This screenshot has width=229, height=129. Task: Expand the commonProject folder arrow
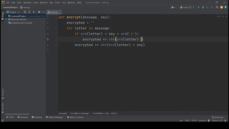6,16
